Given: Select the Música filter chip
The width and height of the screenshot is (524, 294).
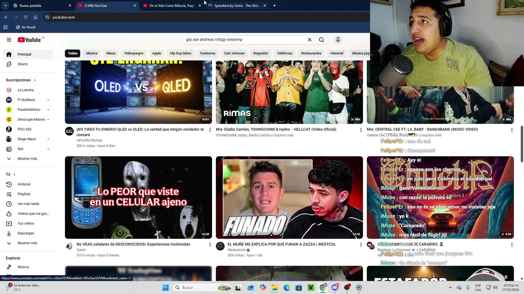Looking at the screenshot, I should [92, 53].
